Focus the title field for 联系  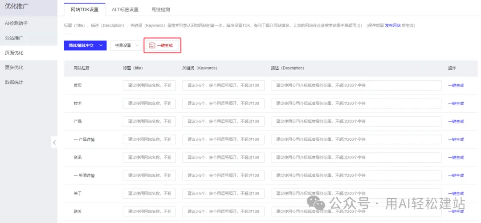coord(149,211)
